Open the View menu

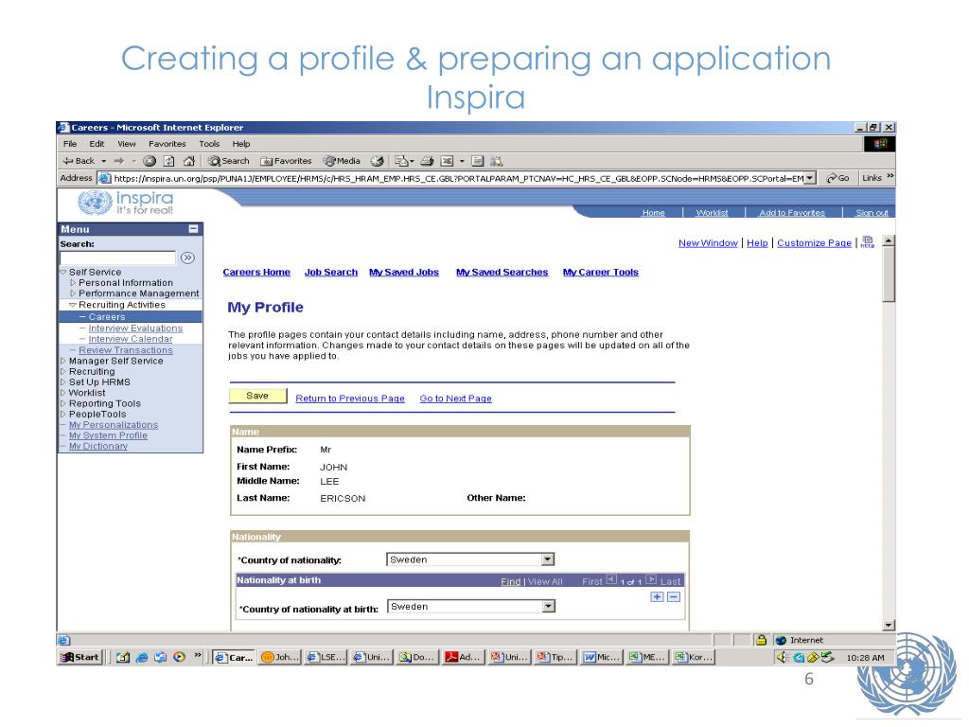[x=127, y=144]
